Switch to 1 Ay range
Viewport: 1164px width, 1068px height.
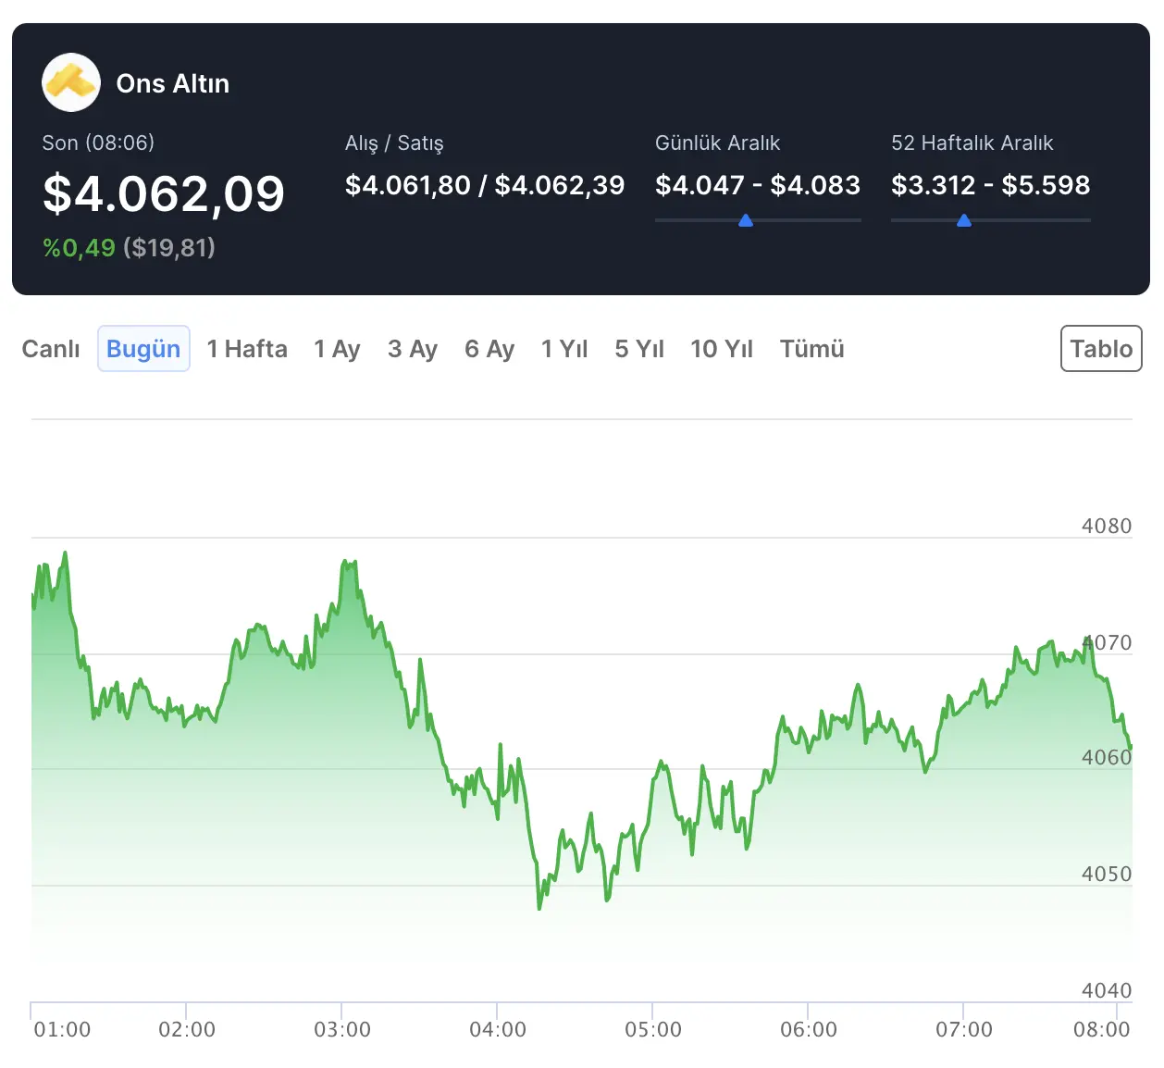coord(337,349)
